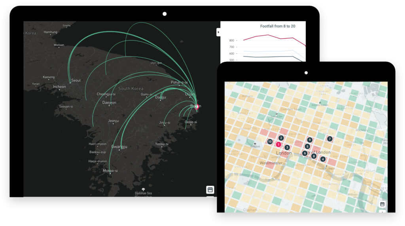Screen dimensions: 405x226
Task: Select marker number 6 near City of London
Action: point(305,153)
